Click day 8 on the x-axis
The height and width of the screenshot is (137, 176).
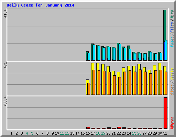pyautogui.click(x=47, y=133)
